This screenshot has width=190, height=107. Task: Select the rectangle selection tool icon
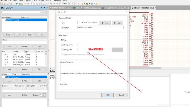click(x=43, y=4)
